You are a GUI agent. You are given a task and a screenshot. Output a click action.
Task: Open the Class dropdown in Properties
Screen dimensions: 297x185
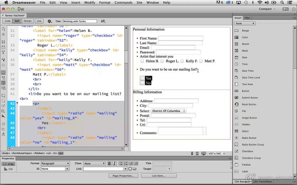[x=94, y=163]
